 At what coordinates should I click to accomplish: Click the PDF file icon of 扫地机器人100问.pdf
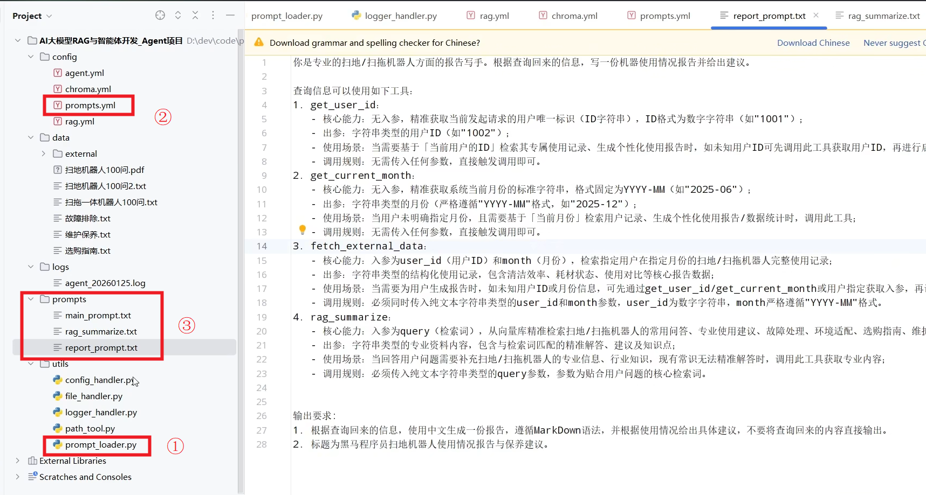pos(58,170)
